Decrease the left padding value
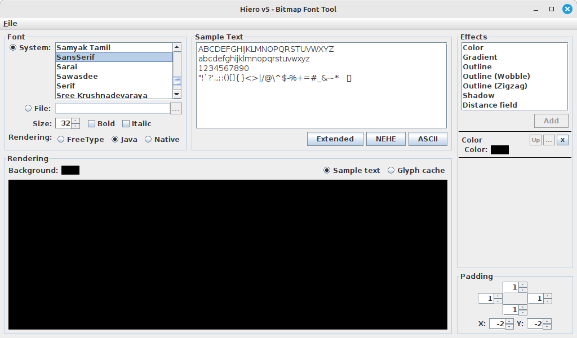The image size is (577, 338). (498, 301)
